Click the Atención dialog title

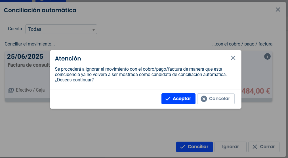[x=68, y=59]
